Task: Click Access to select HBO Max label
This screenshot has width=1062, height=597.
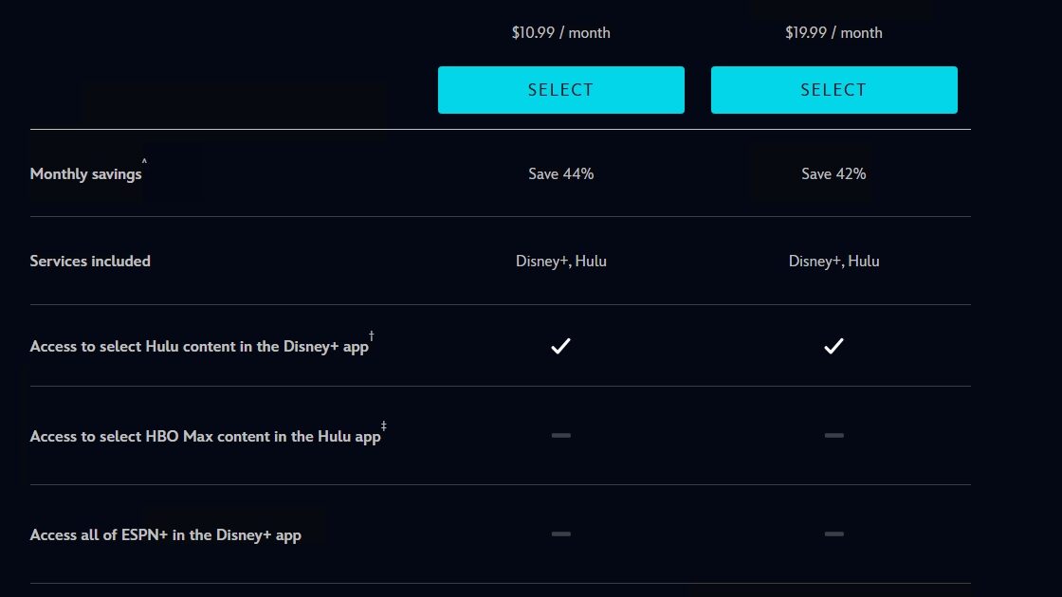Action: pos(205,437)
